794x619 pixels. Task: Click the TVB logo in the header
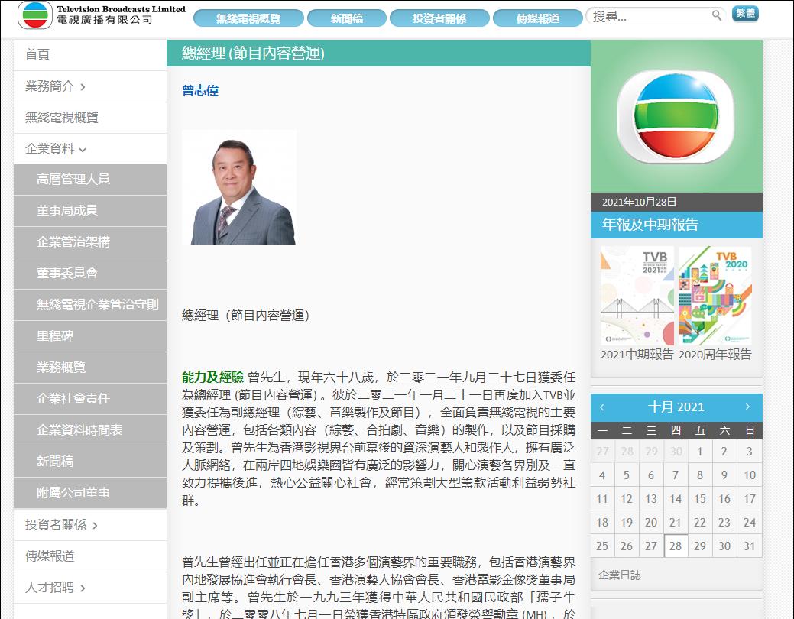(x=35, y=15)
